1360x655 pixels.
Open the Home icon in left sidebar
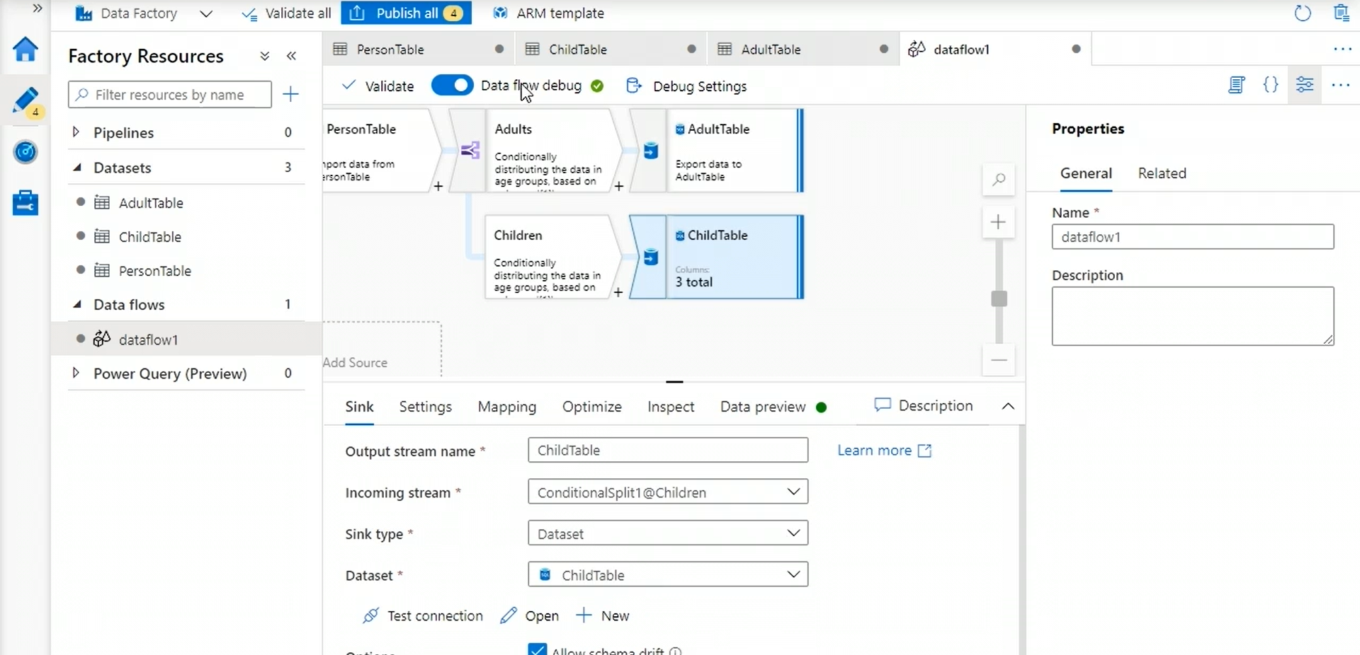tap(25, 50)
